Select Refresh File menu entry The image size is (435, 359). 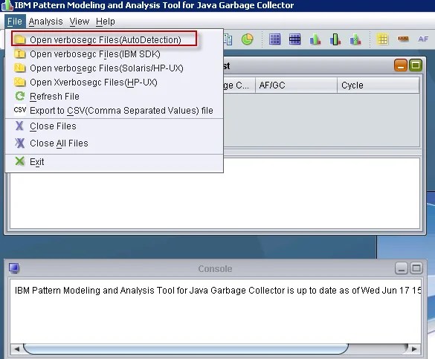click(114, 97)
